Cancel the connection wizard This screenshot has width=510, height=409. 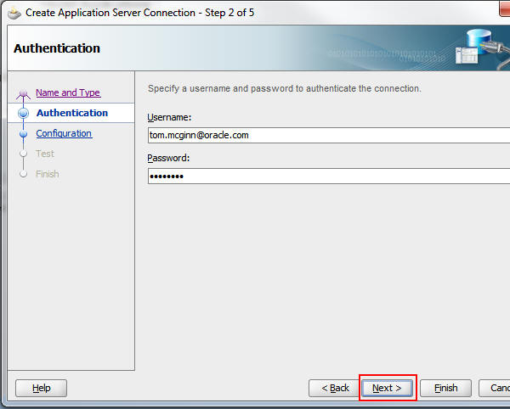click(x=497, y=388)
